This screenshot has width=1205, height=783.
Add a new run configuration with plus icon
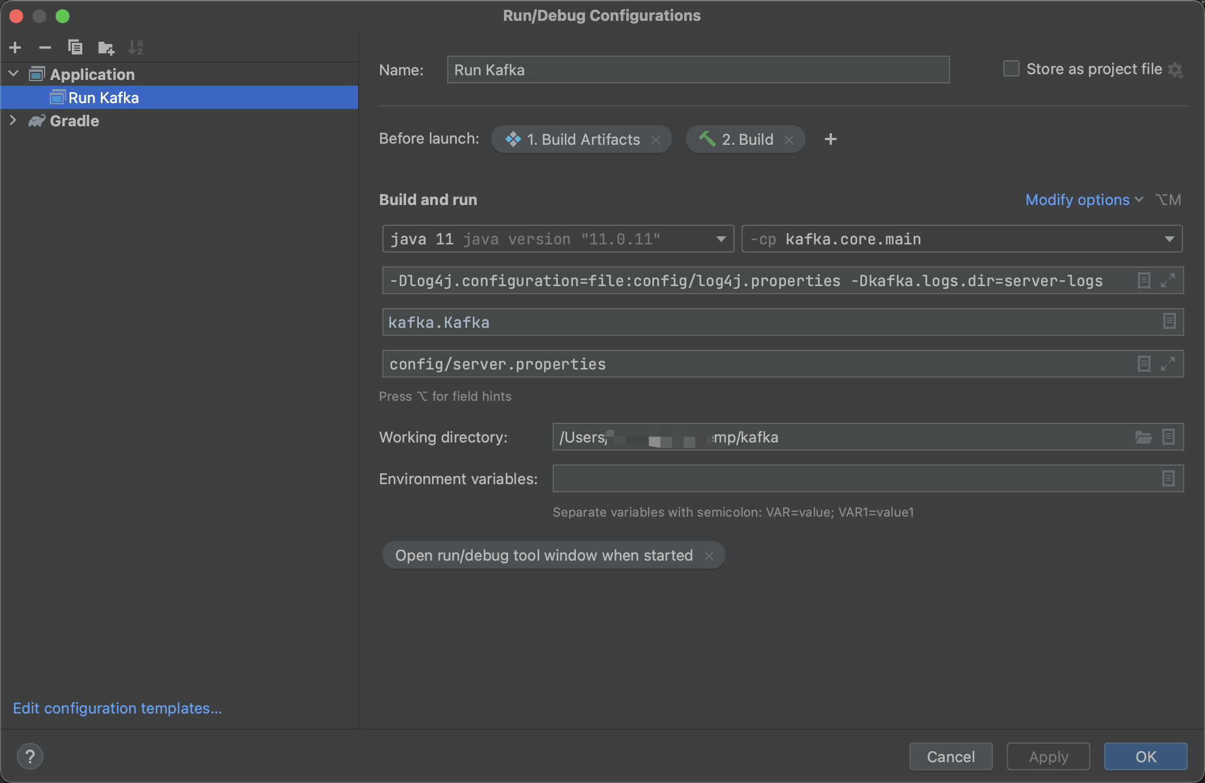pyautogui.click(x=15, y=47)
